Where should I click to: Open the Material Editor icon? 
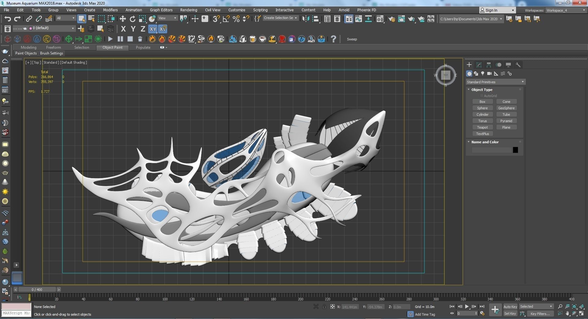pos(380,19)
